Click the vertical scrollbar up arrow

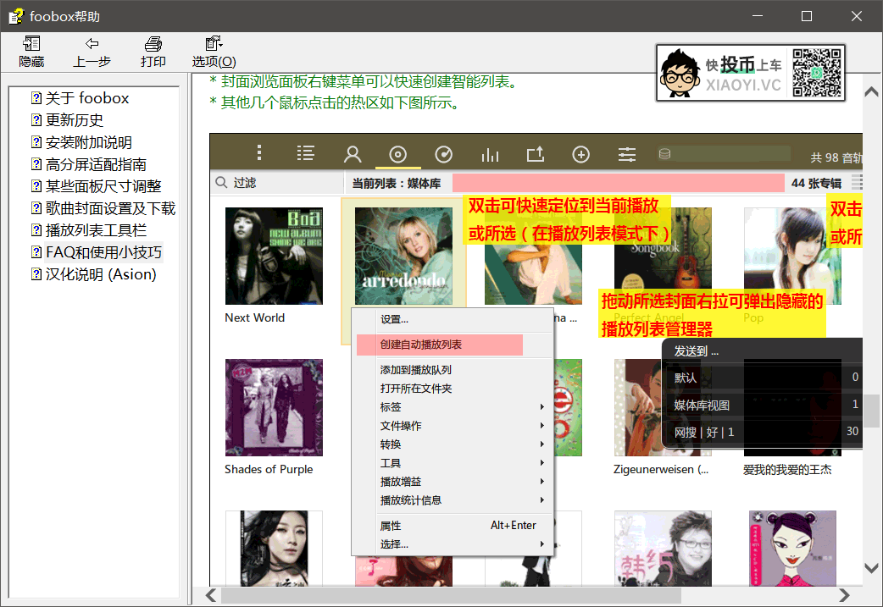click(872, 91)
